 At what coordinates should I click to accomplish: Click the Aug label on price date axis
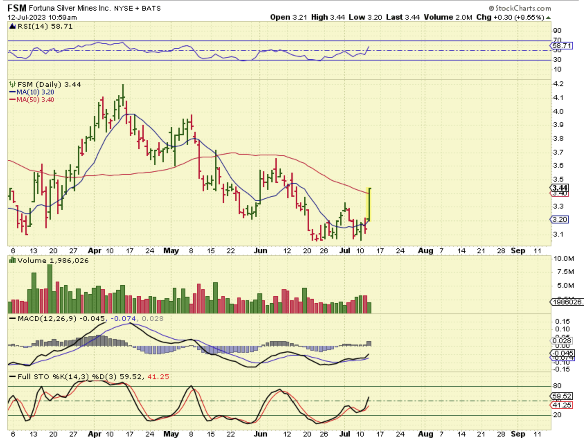(x=425, y=251)
